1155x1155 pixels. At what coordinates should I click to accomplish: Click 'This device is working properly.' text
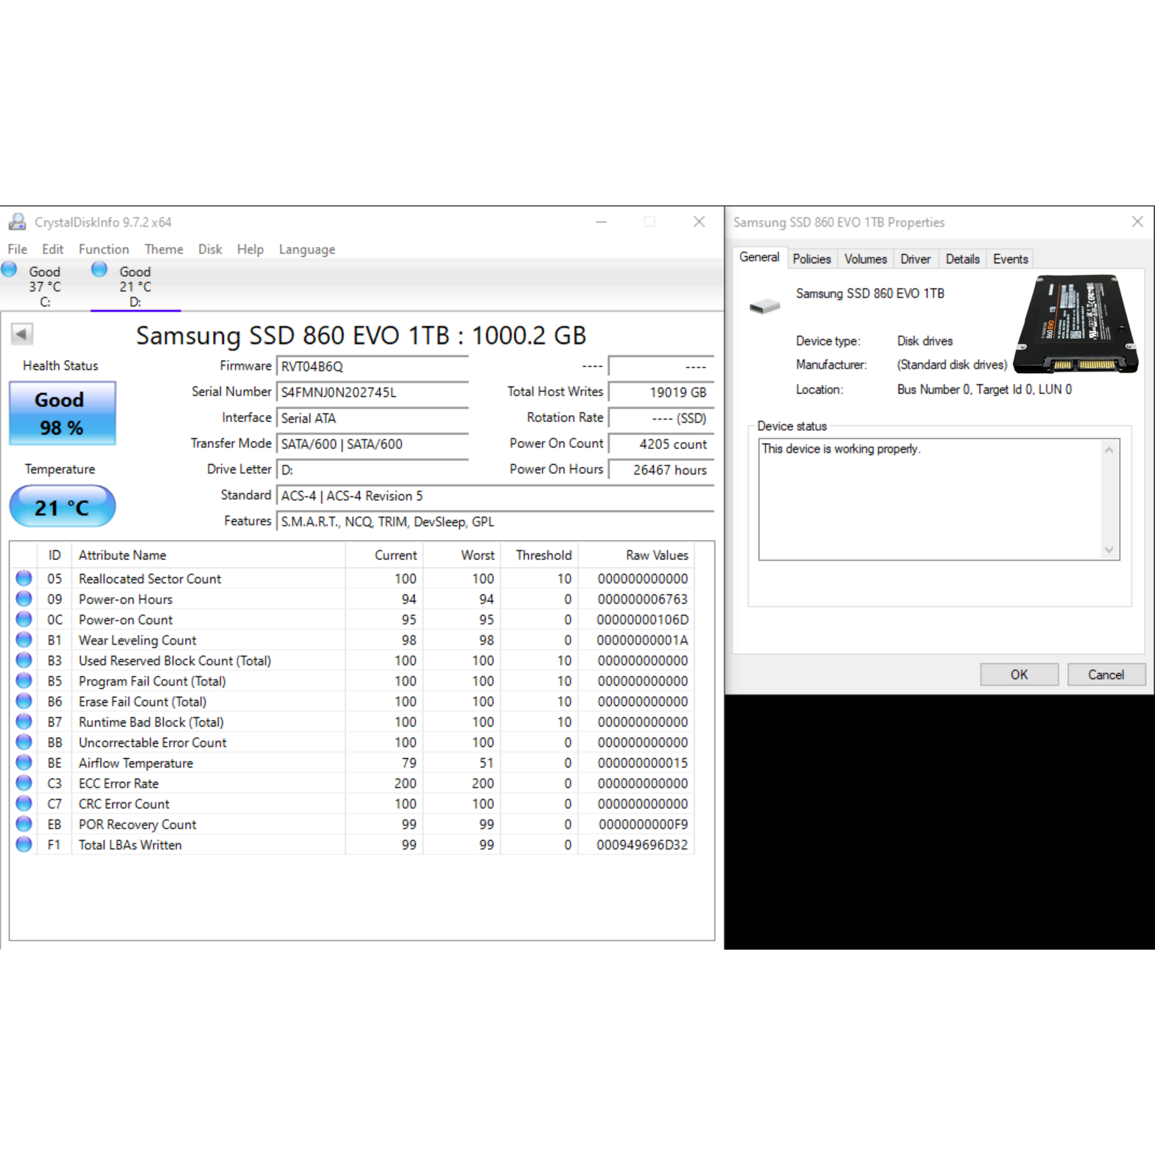click(841, 449)
